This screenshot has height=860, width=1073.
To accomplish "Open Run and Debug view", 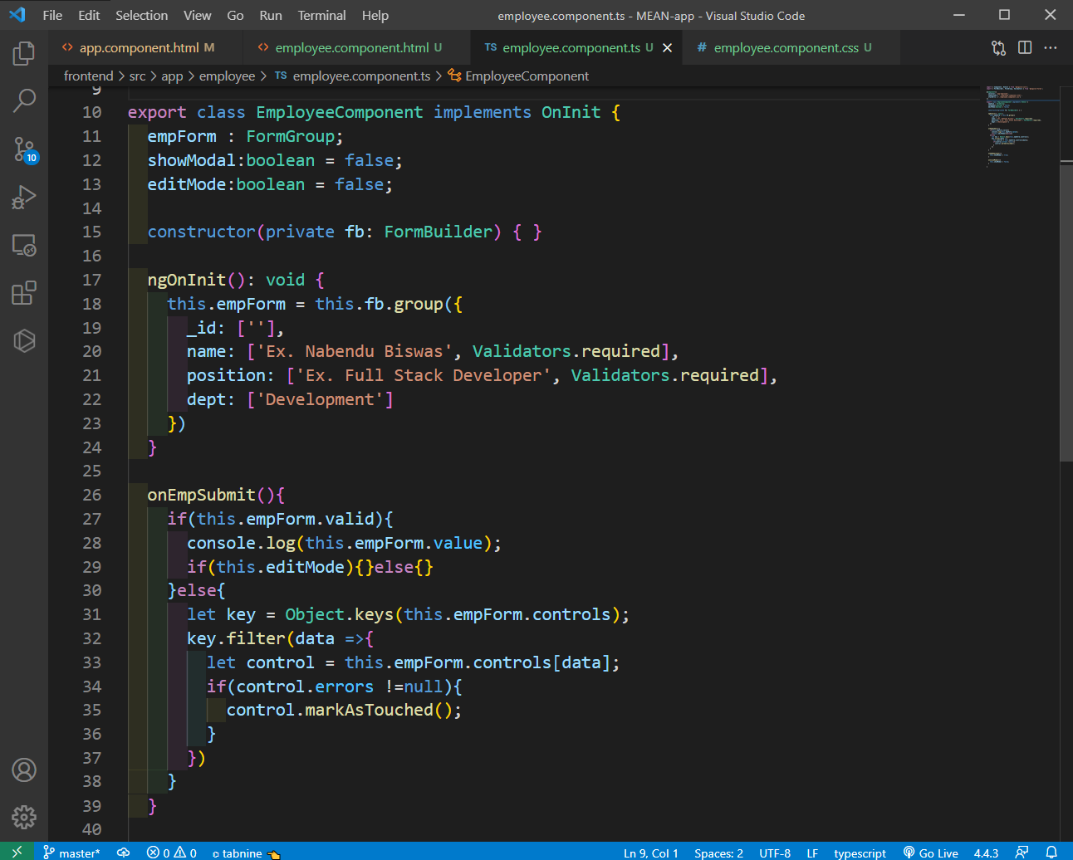I will (x=24, y=198).
